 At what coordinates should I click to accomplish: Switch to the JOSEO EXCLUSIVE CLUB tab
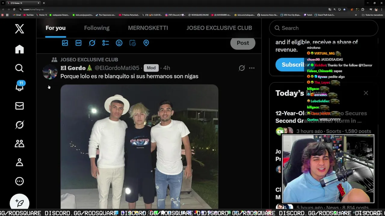pyautogui.click(x=219, y=28)
